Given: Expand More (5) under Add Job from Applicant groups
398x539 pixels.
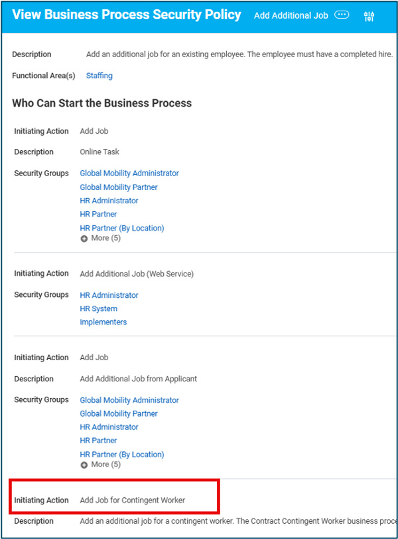Looking at the screenshot, I should click(101, 465).
